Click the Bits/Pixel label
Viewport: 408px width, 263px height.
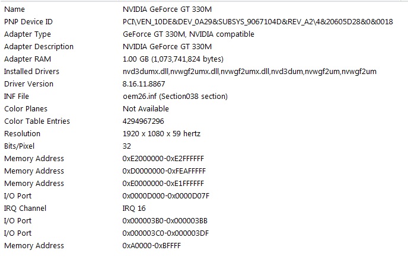[19, 146]
